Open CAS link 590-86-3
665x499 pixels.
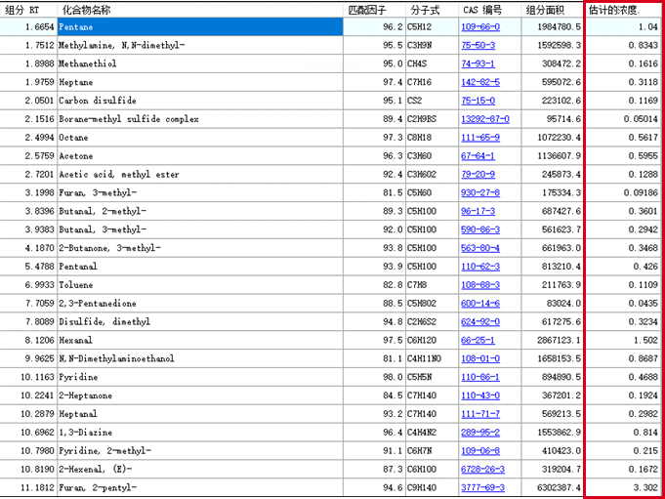click(480, 229)
